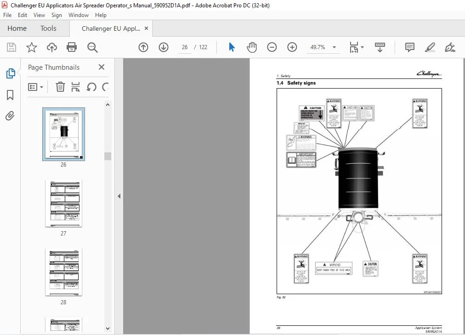The width and height of the screenshot is (465, 335).
Task: Click the total page count 122
Action: click(x=203, y=47)
